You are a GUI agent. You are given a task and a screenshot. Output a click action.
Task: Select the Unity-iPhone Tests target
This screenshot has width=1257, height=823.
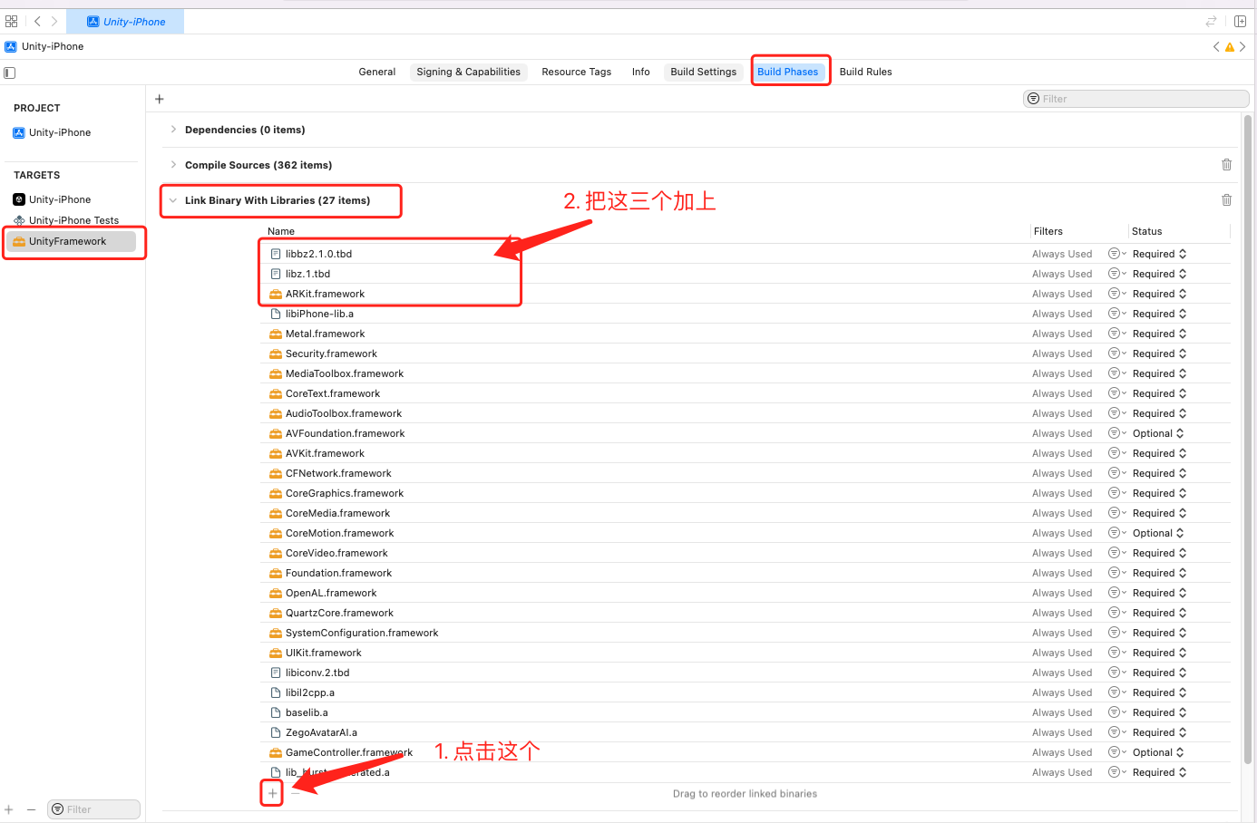click(73, 220)
